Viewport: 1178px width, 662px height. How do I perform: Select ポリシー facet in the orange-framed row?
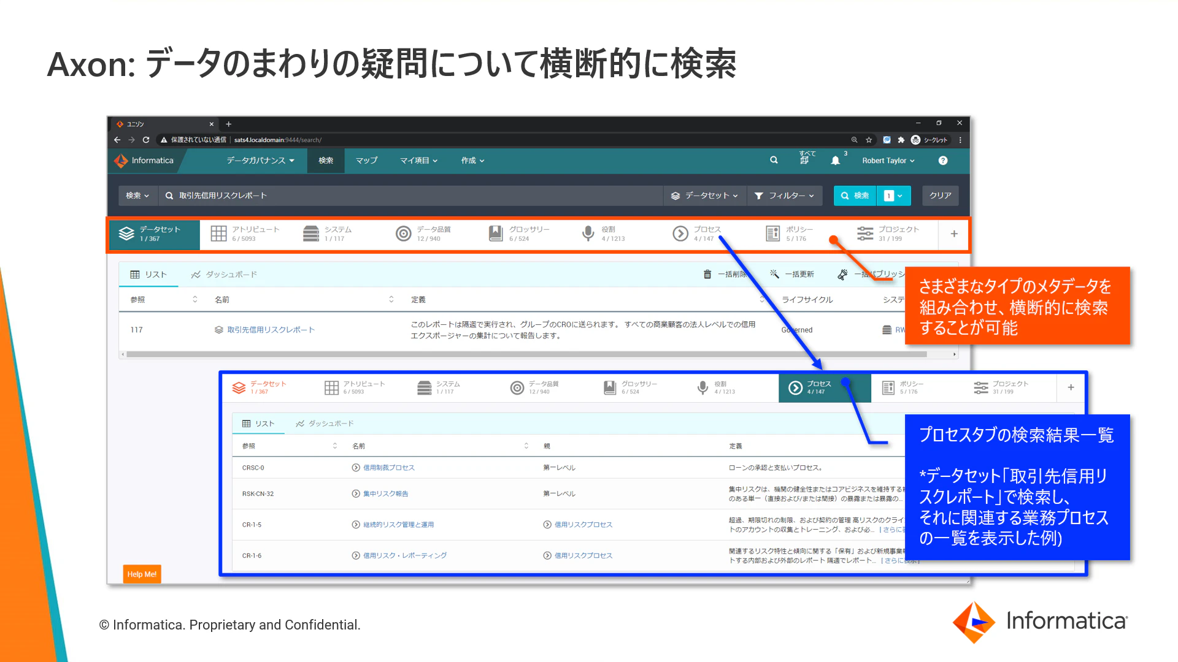coord(790,234)
